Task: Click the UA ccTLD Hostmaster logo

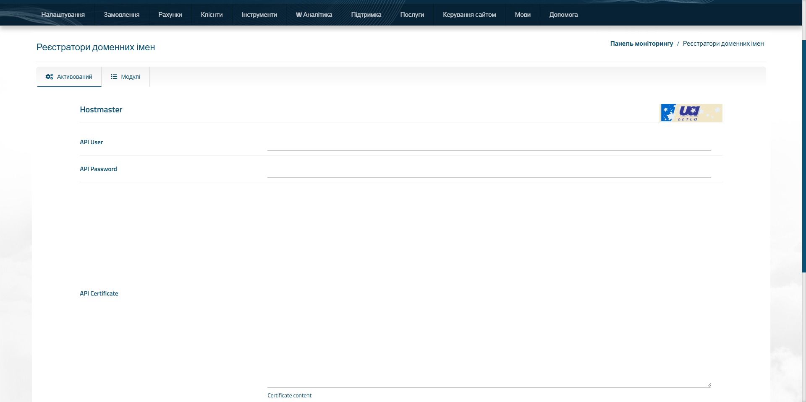Action: 691,113
